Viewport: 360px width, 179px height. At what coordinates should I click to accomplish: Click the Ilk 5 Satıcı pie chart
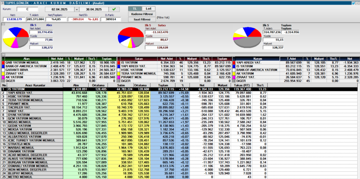pyautogui.click(x=131, y=37)
